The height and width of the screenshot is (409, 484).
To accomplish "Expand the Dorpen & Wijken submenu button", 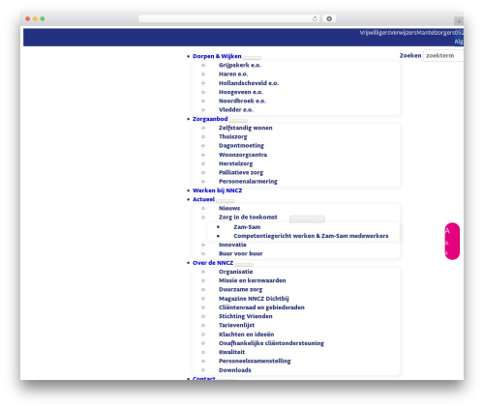I will (252, 58).
